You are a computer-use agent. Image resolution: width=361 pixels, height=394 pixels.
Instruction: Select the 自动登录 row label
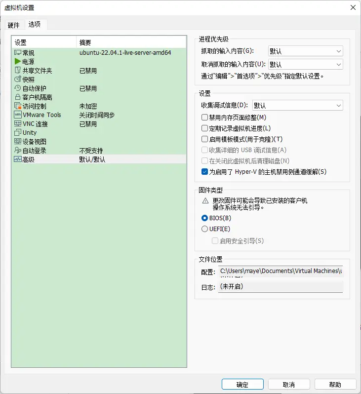pos(34,151)
